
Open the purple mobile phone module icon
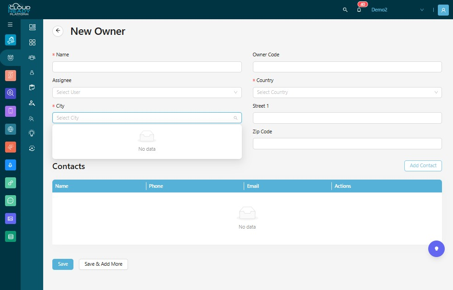pyautogui.click(x=11, y=111)
